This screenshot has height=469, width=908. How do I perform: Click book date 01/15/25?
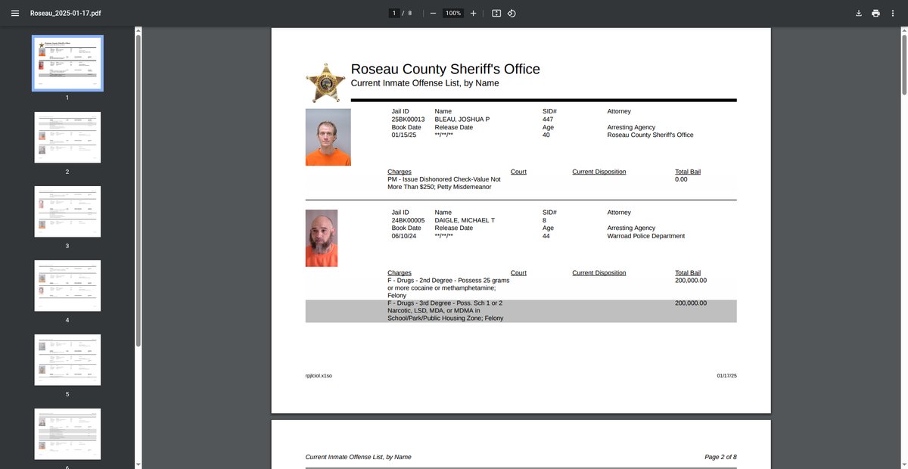point(404,135)
